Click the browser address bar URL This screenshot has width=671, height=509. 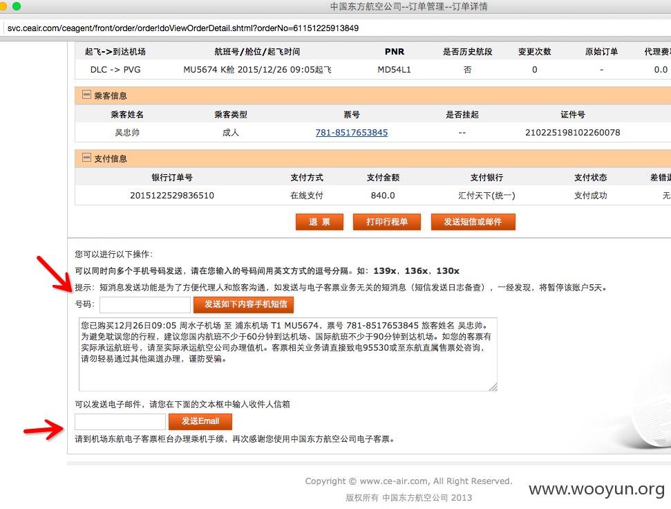[183, 28]
